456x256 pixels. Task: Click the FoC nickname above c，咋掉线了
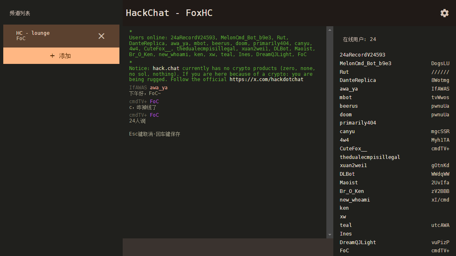154,101
